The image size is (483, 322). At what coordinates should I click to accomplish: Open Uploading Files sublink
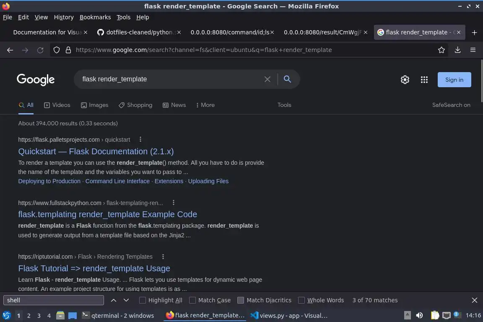208,181
